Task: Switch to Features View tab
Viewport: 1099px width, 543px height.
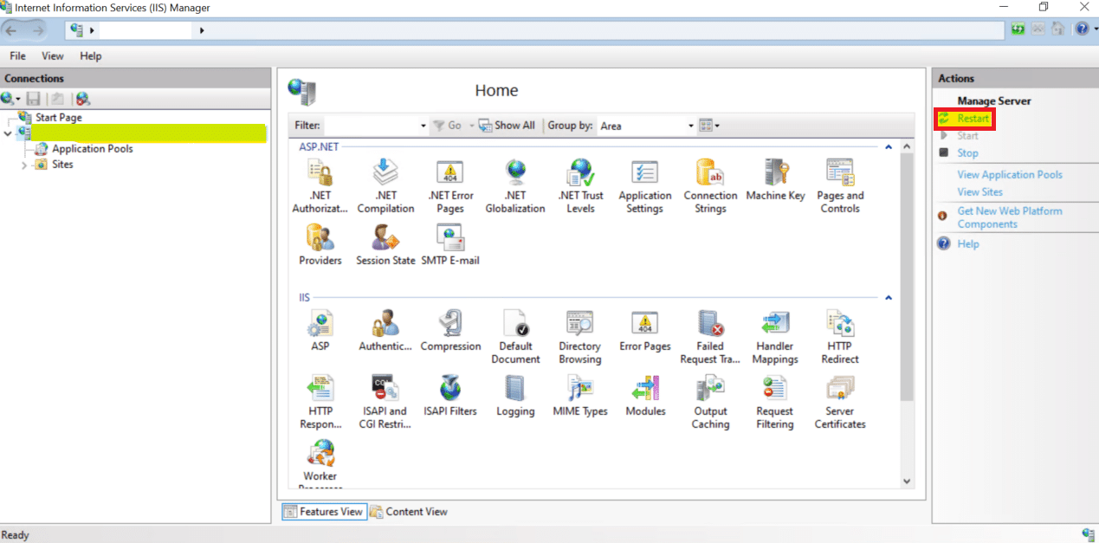Action: 324,512
